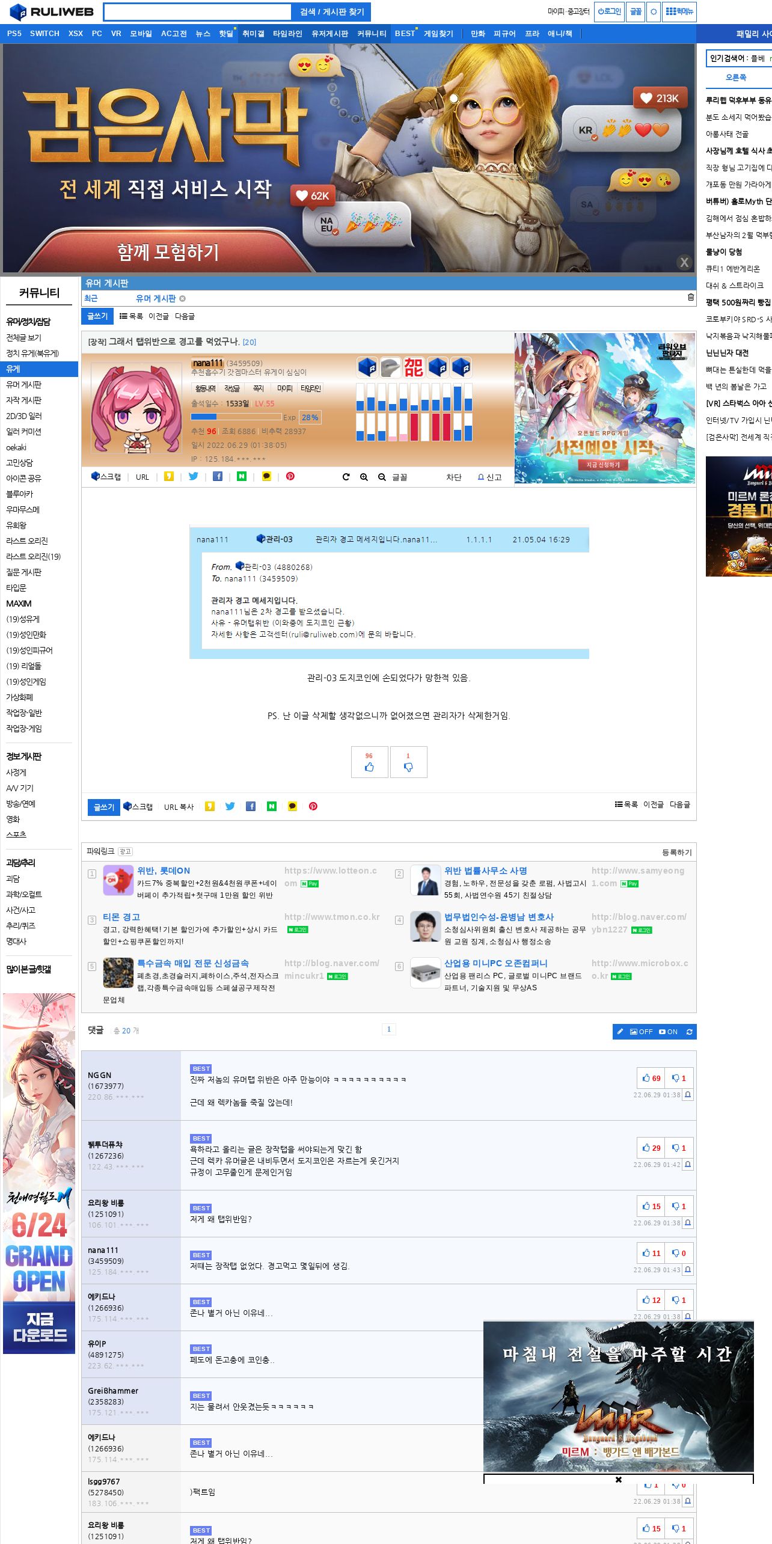The width and height of the screenshot is (772, 1544).
Task: Click bottom Twitter share icon
Action: [230, 806]
